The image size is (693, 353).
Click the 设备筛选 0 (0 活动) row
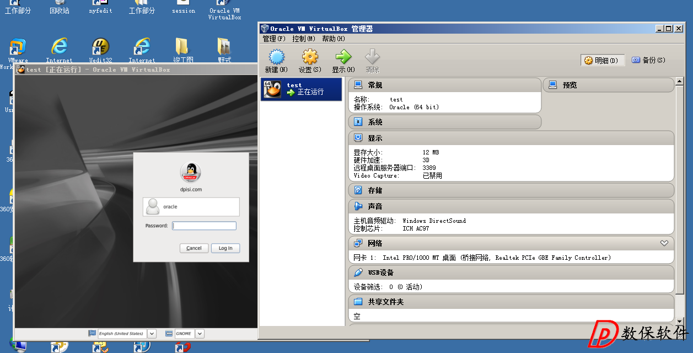(x=388, y=287)
